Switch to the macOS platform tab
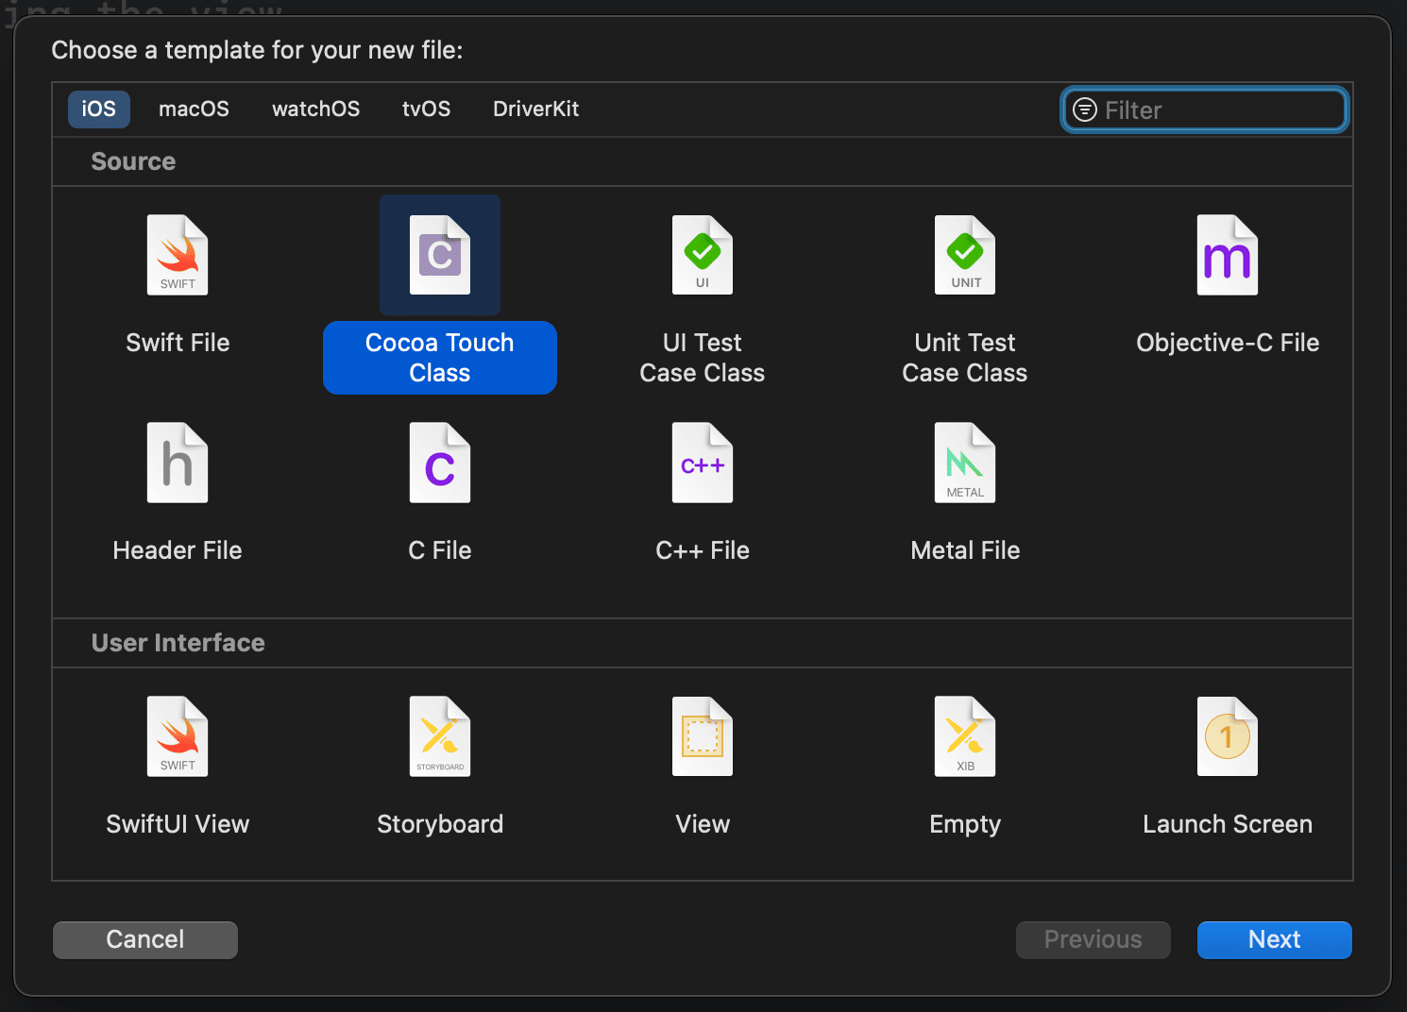The image size is (1407, 1012). (194, 109)
